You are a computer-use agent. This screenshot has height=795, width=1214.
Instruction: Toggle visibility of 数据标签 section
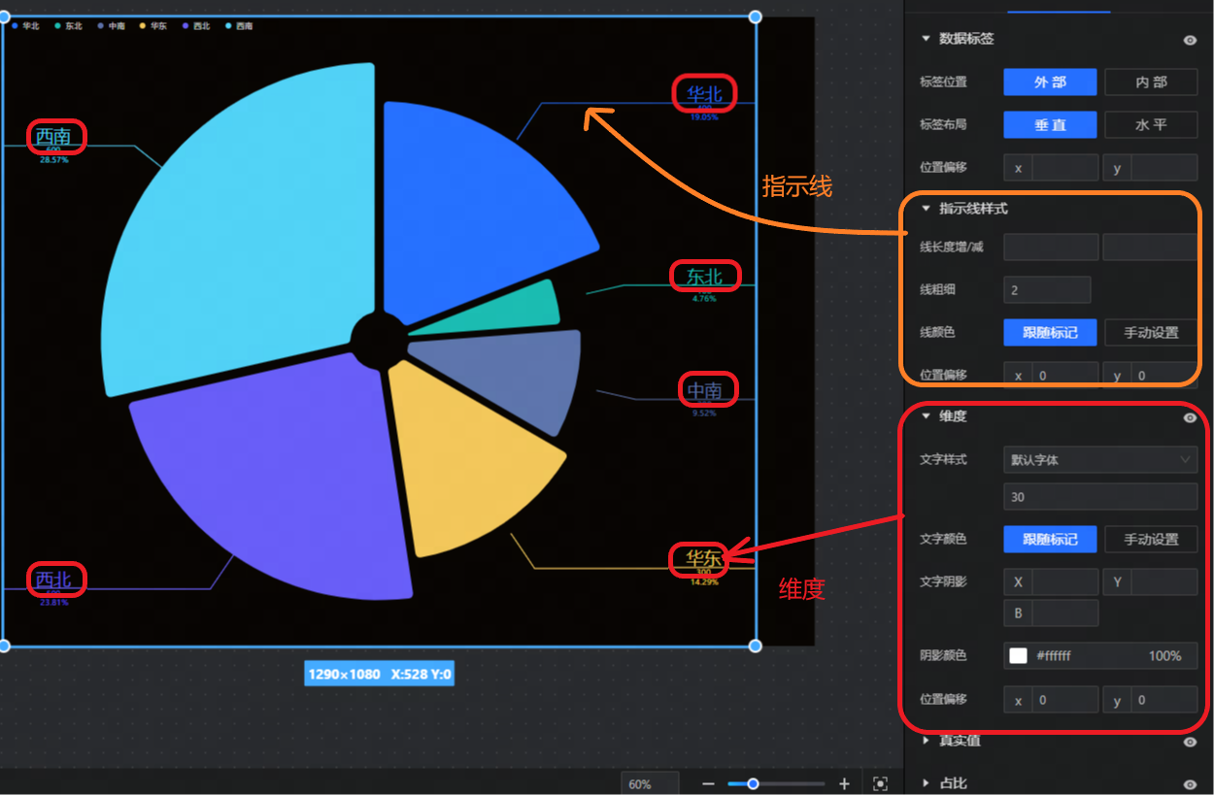click(1190, 40)
